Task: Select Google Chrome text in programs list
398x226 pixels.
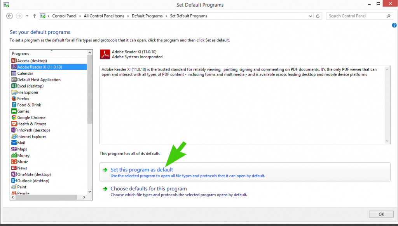Action: (31, 118)
